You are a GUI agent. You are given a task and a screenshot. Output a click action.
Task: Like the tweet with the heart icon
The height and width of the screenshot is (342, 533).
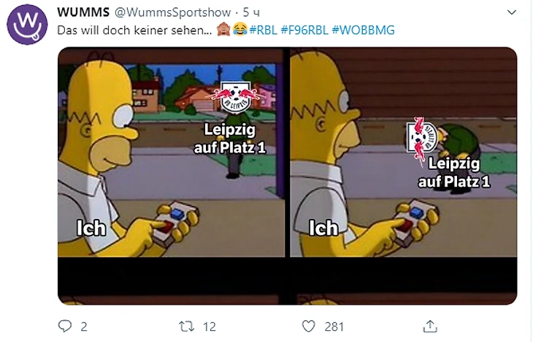click(309, 327)
